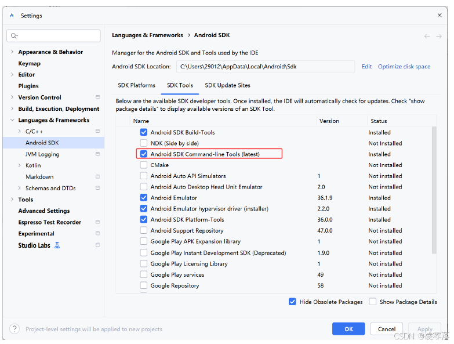
Task: Collapse the Languages & Frameworks section
Action: point(12,120)
